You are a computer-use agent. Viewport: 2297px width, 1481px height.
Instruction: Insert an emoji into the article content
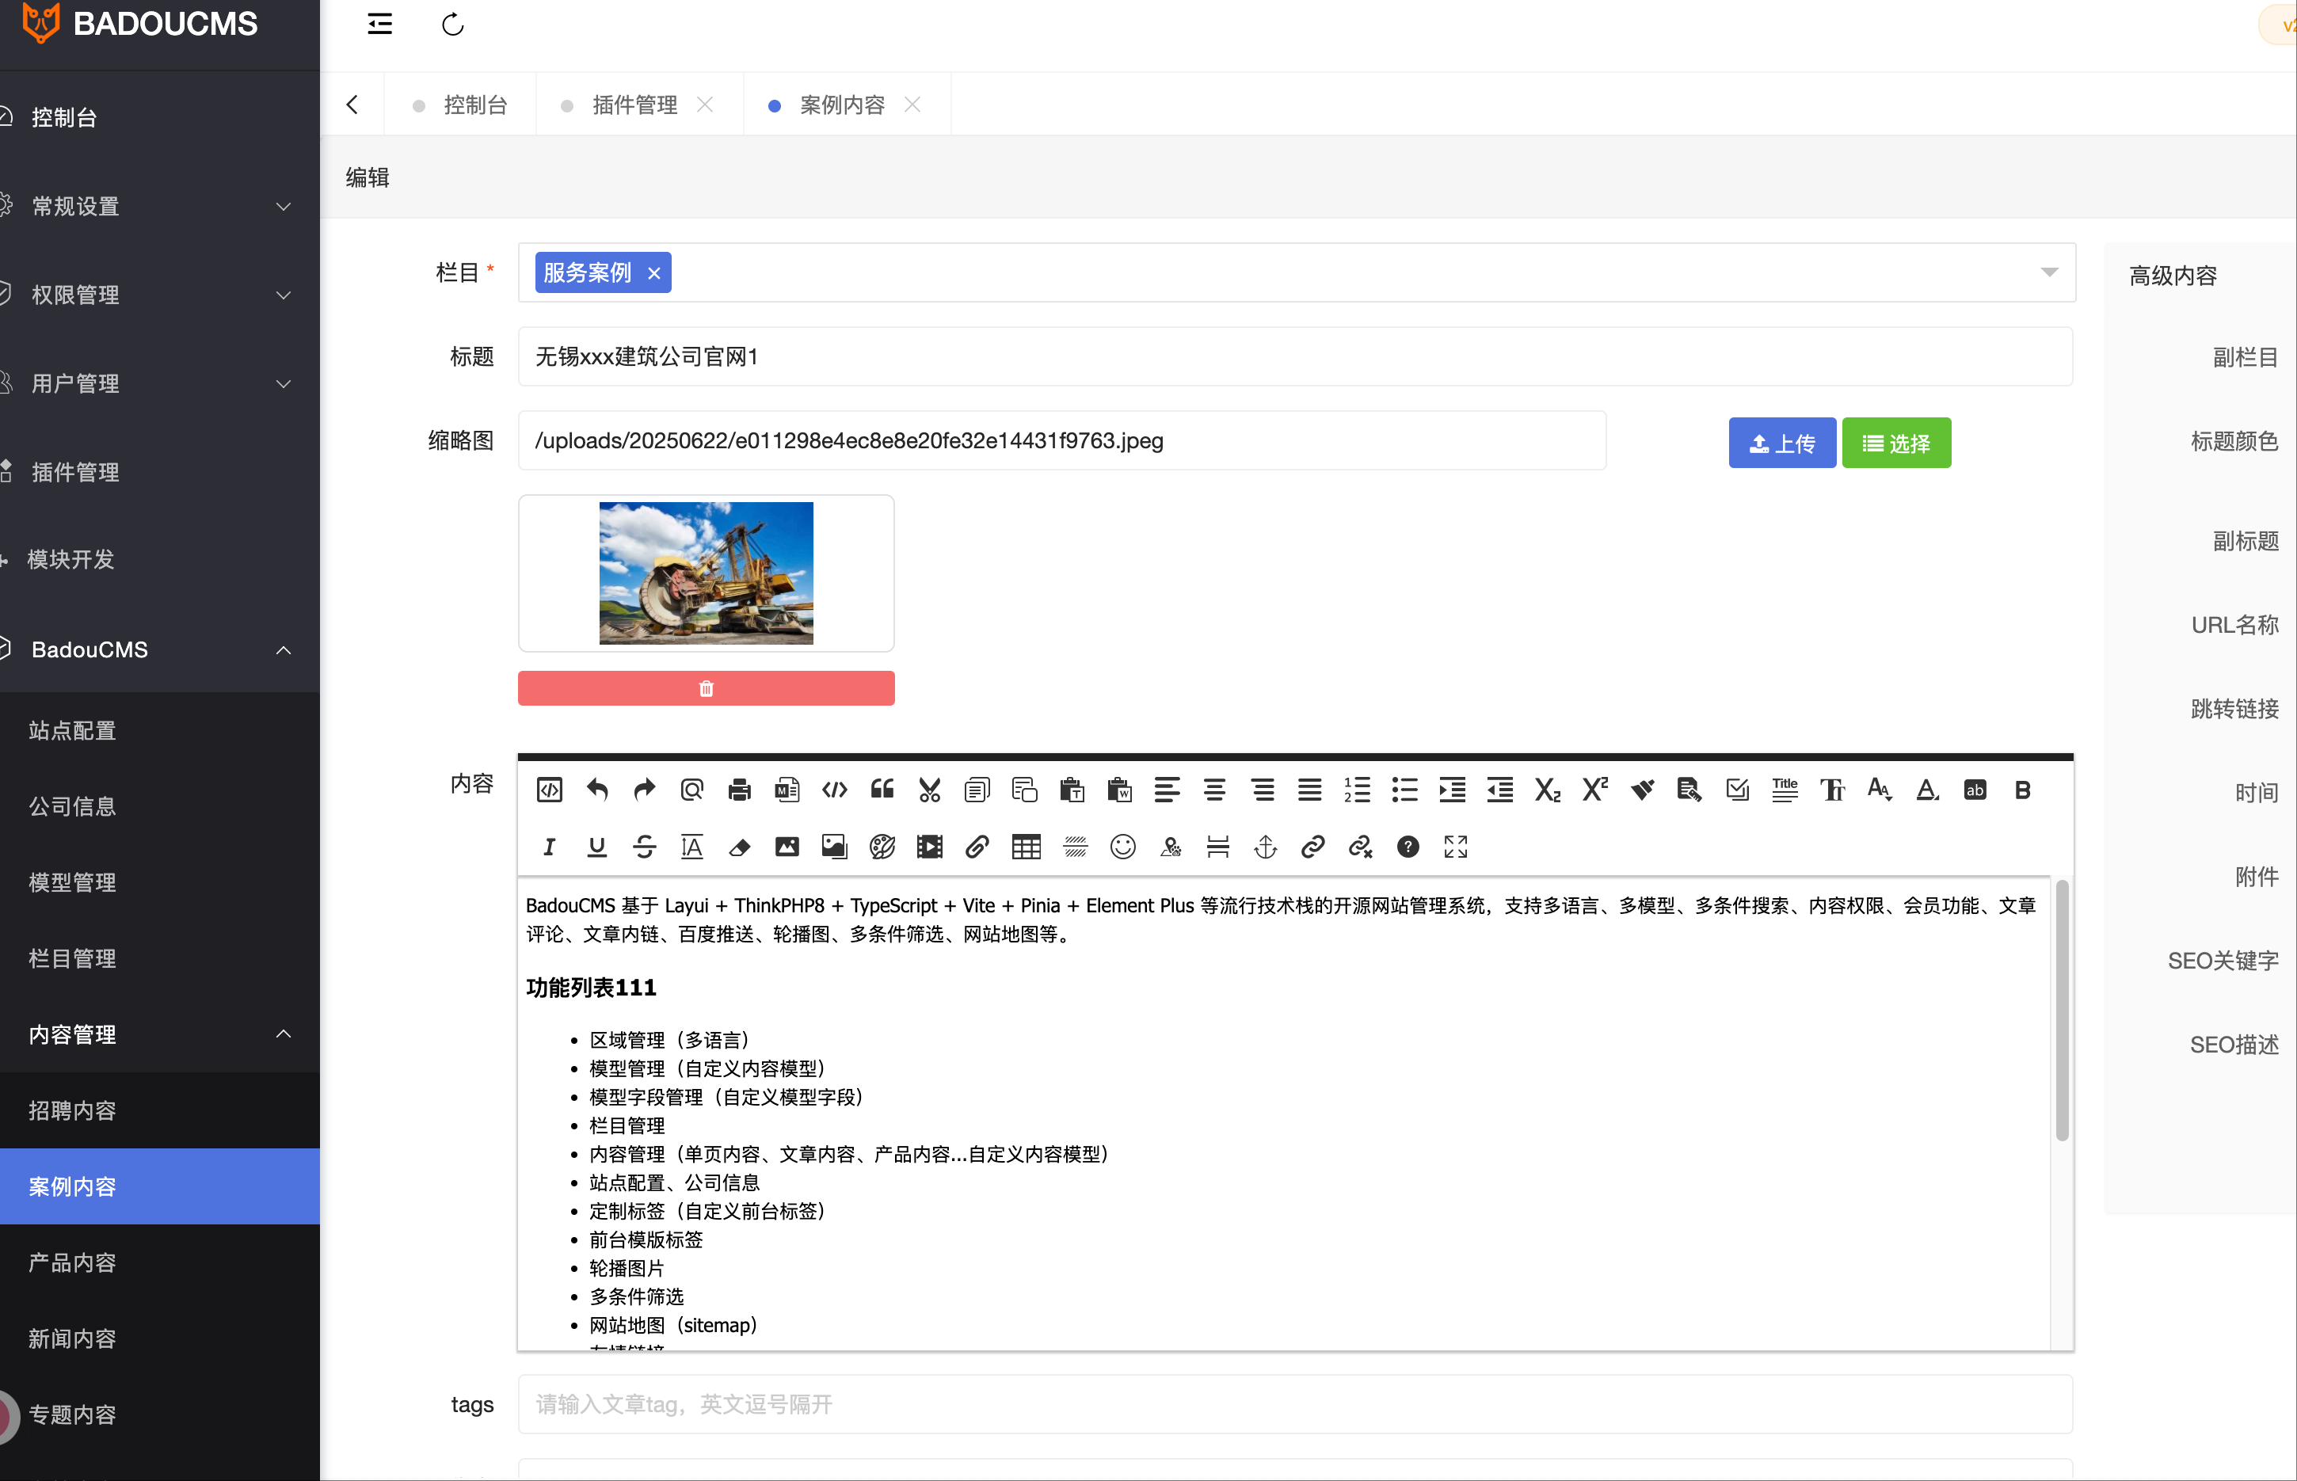click(x=1122, y=847)
